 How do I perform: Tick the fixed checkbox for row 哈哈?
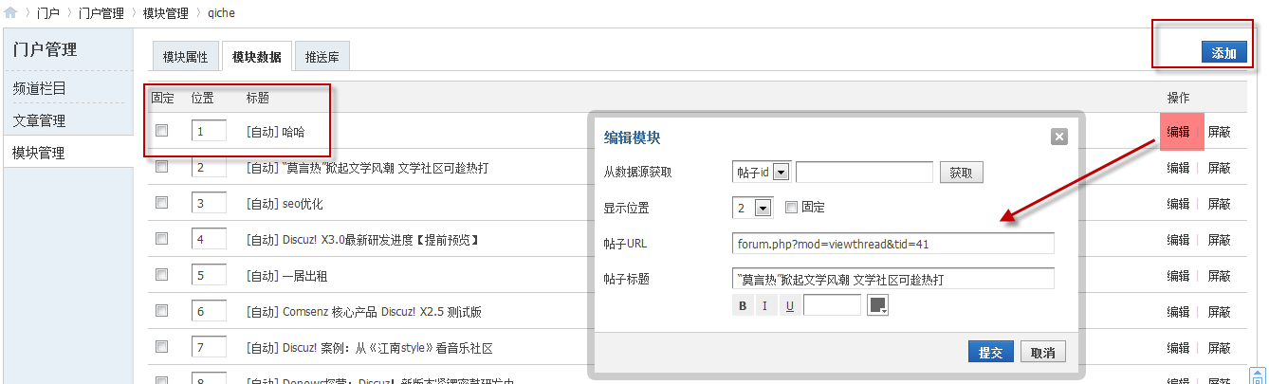point(161,131)
